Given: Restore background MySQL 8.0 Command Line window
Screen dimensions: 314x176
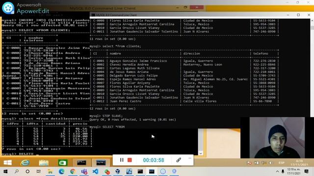Looking at the screenshot, I should [x=185, y=7].
